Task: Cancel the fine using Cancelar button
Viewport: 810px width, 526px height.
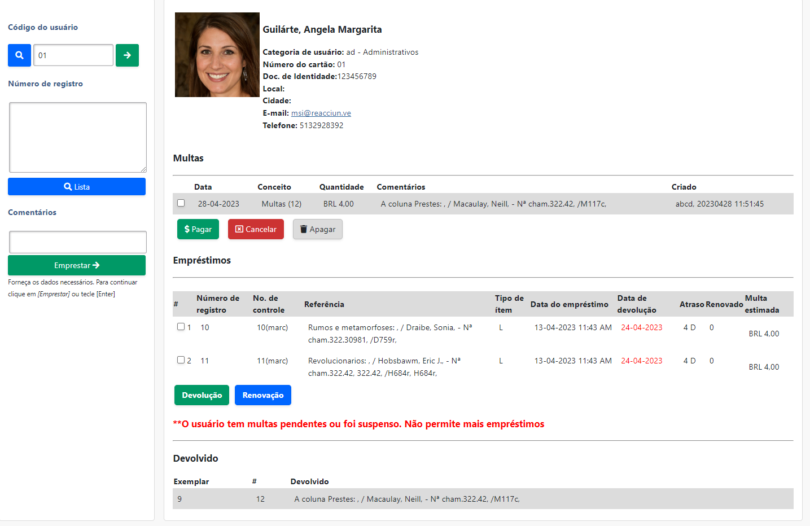Action: coord(256,229)
